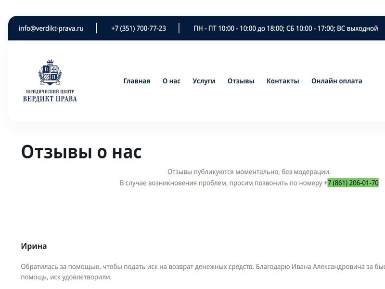Image resolution: width=385 pixels, height=289 pixels.
Task: Click the moderation notice about instant publishing
Action: (249, 172)
